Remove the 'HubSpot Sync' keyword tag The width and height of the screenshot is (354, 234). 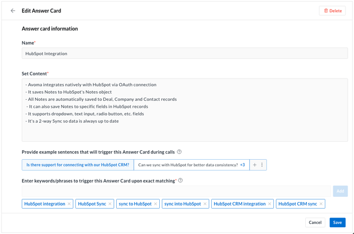[x=110, y=204]
